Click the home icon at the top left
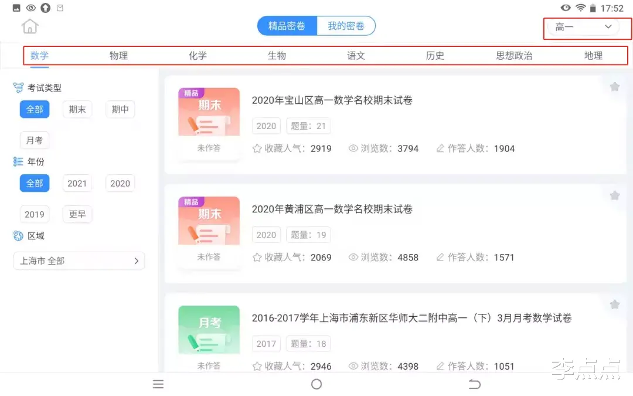Image resolution: width=633 pixels, height=396 pixels. point(29,26)
